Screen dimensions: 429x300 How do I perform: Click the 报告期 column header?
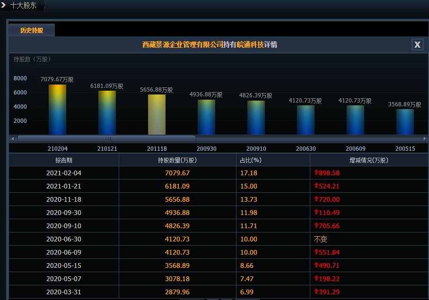point(64,160)
